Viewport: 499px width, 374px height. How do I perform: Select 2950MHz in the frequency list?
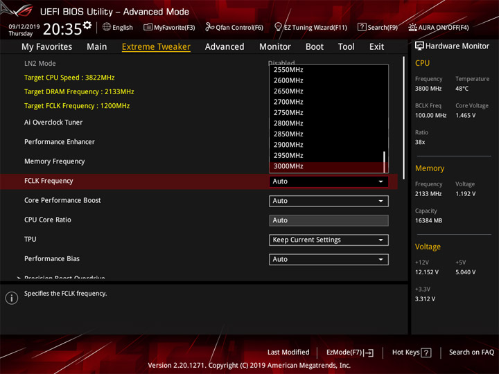coord(327,156)
